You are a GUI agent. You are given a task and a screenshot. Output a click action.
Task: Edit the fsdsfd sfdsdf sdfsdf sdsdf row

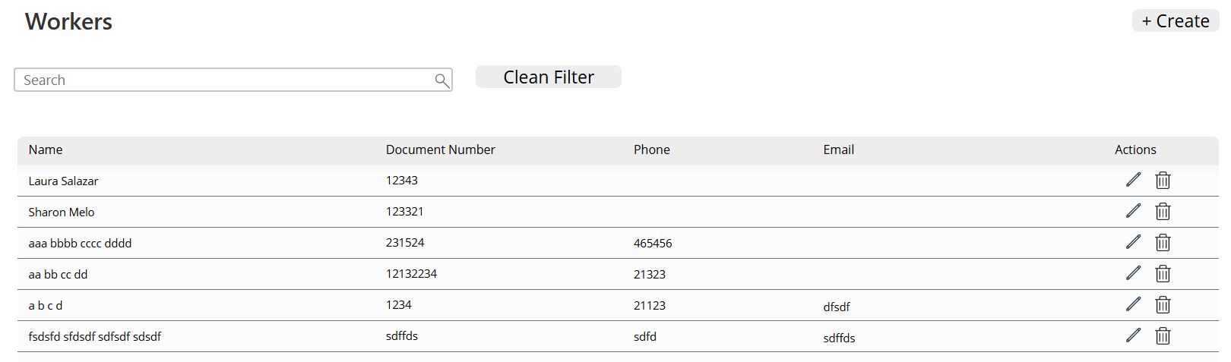[x=1133, y=335]
